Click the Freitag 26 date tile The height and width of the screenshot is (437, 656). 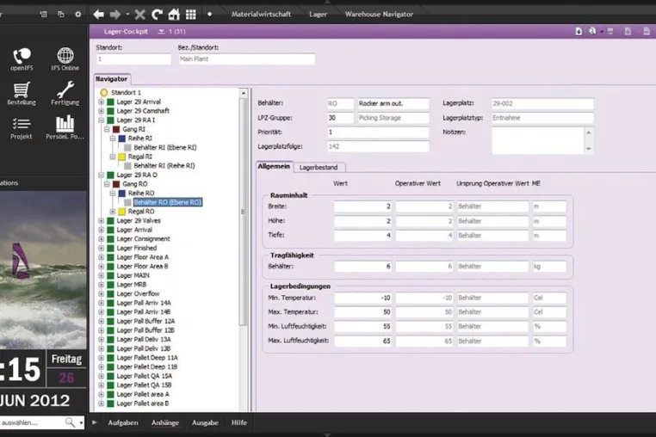(66, 369)
